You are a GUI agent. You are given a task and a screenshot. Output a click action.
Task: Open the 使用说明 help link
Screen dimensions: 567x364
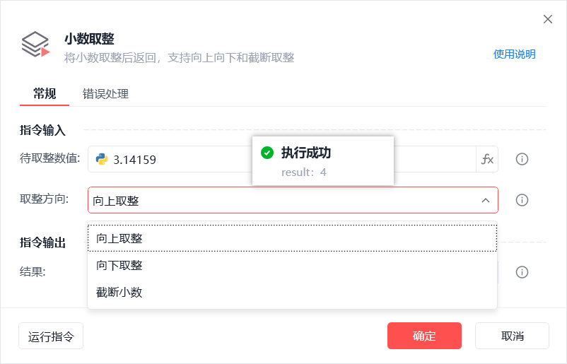pos(514,54)
